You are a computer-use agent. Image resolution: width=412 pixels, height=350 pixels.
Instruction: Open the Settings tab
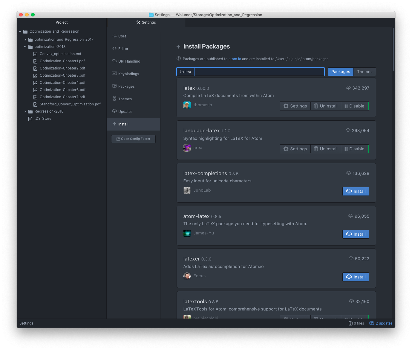pos(146,22)
